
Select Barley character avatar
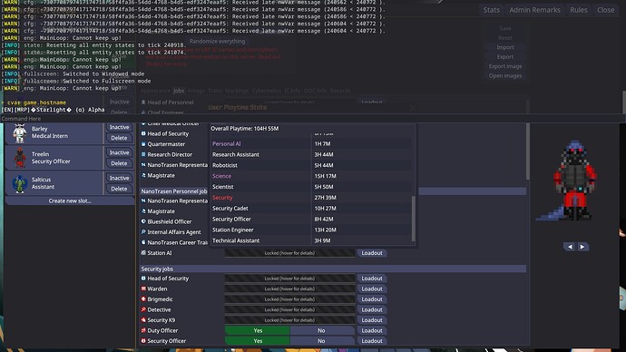19,132
